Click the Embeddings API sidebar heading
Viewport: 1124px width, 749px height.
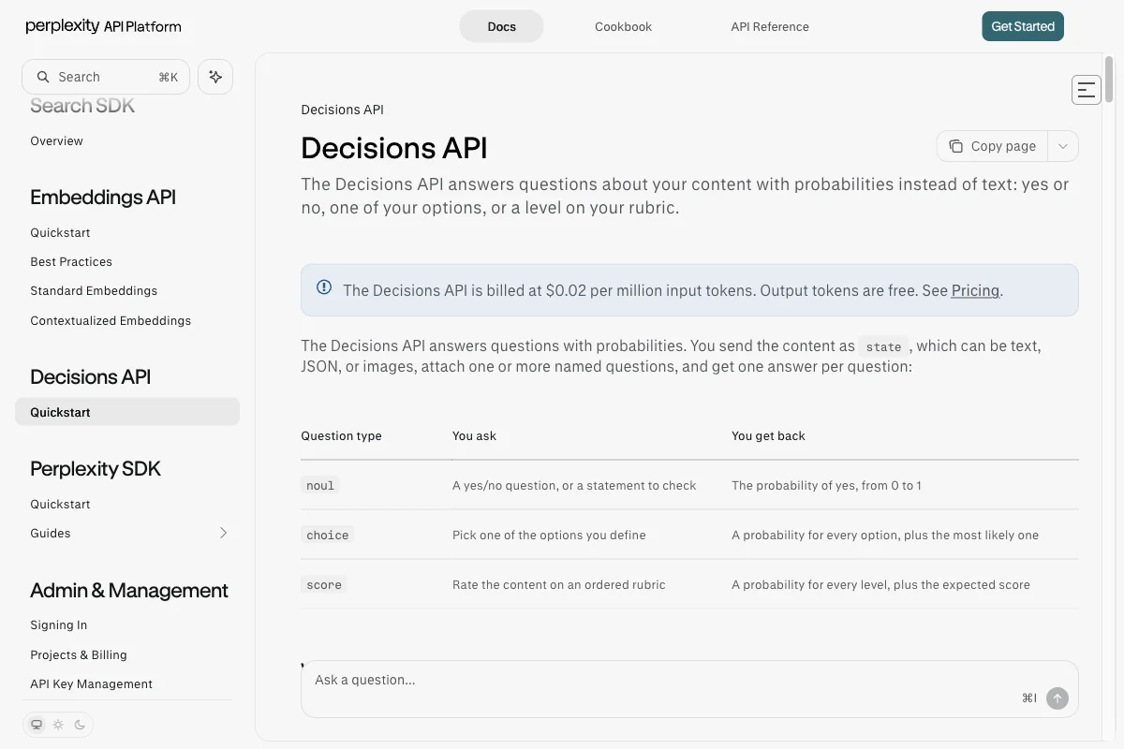[x=103, y=197]
